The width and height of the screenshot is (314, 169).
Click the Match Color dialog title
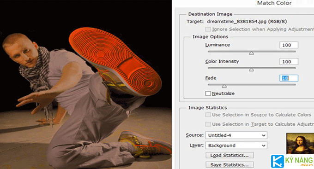coord(274,3)
